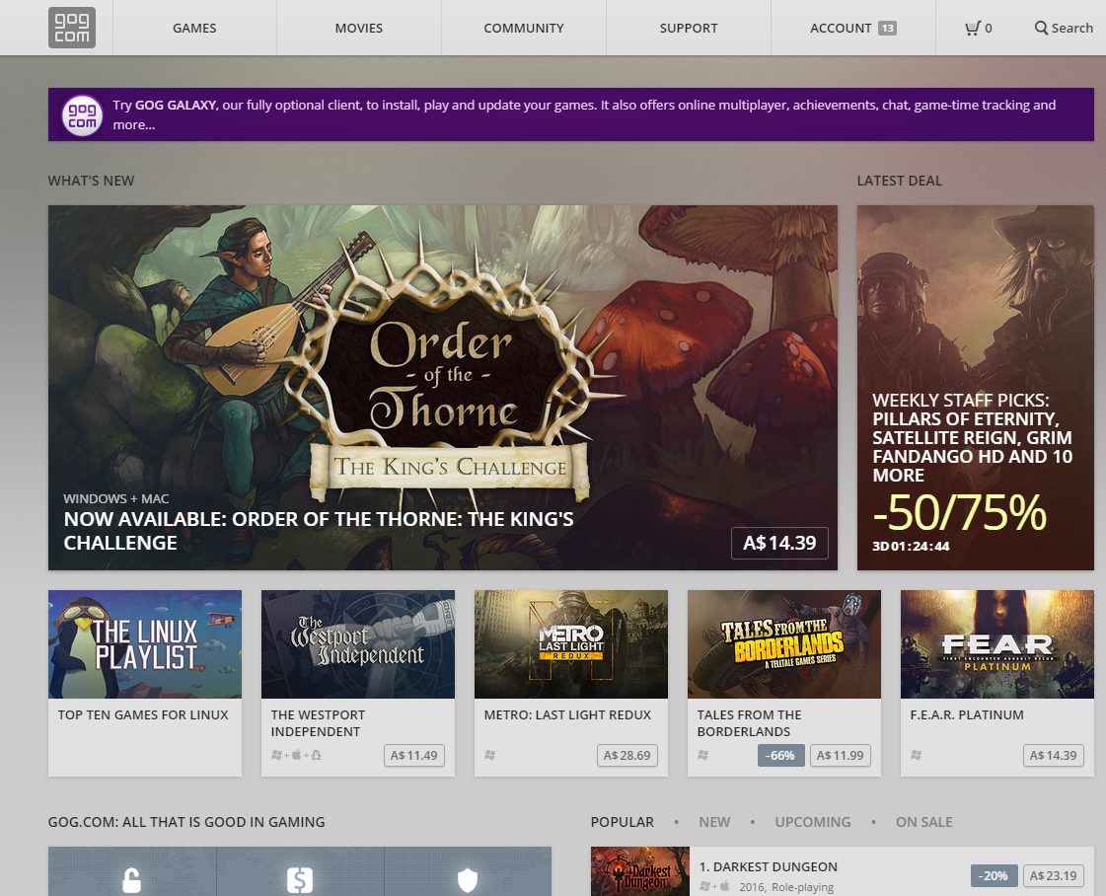
Task: Open the GOG.com logo home link
Action: [72, 28]
